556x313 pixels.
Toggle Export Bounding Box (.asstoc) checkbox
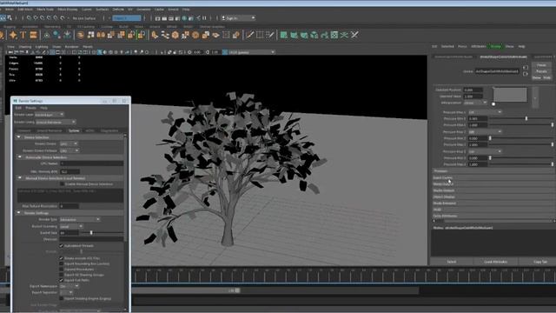pyautogui.click(x=62, y=264)
